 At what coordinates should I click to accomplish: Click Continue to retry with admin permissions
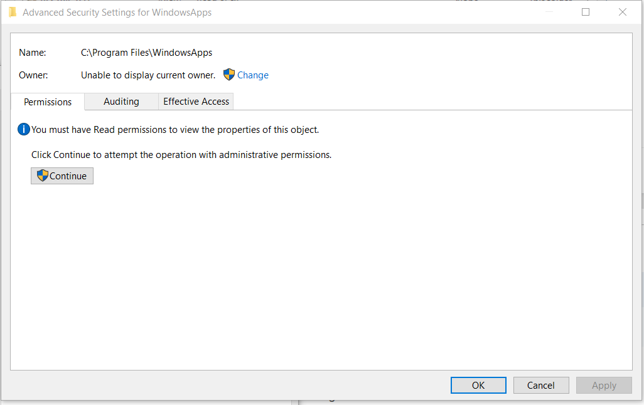[62, 176]
